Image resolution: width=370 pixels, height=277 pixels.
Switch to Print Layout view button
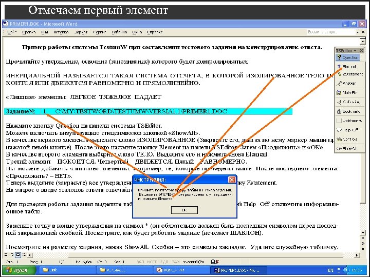[17, 255]
